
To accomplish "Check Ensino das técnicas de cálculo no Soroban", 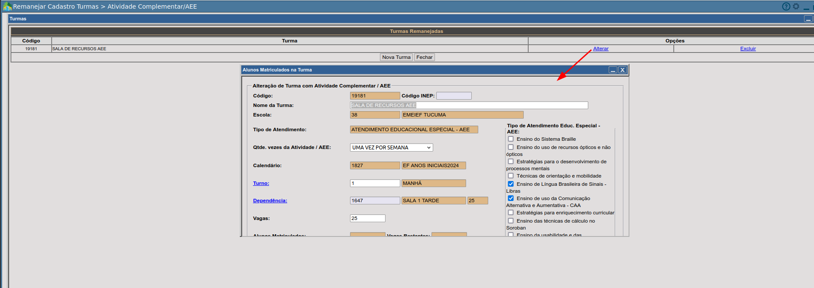I will 511,221.
